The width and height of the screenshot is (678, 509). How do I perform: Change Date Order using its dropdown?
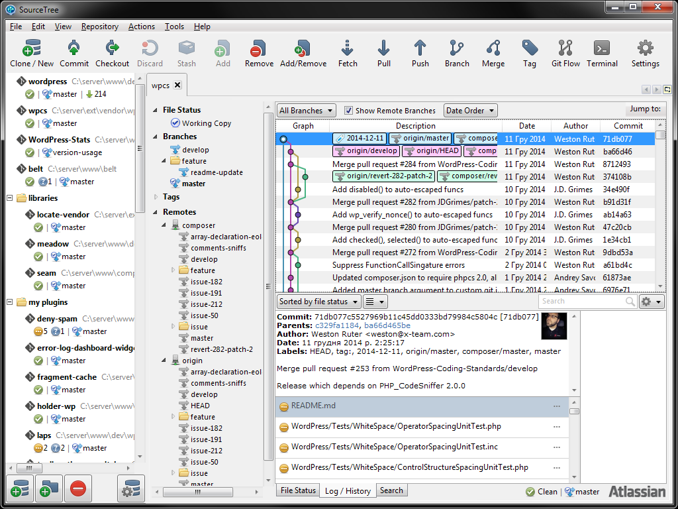click(470, 110)
